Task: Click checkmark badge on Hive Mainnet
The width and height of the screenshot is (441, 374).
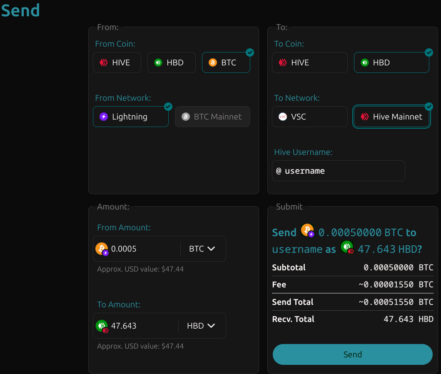Action: click(429, 107)
